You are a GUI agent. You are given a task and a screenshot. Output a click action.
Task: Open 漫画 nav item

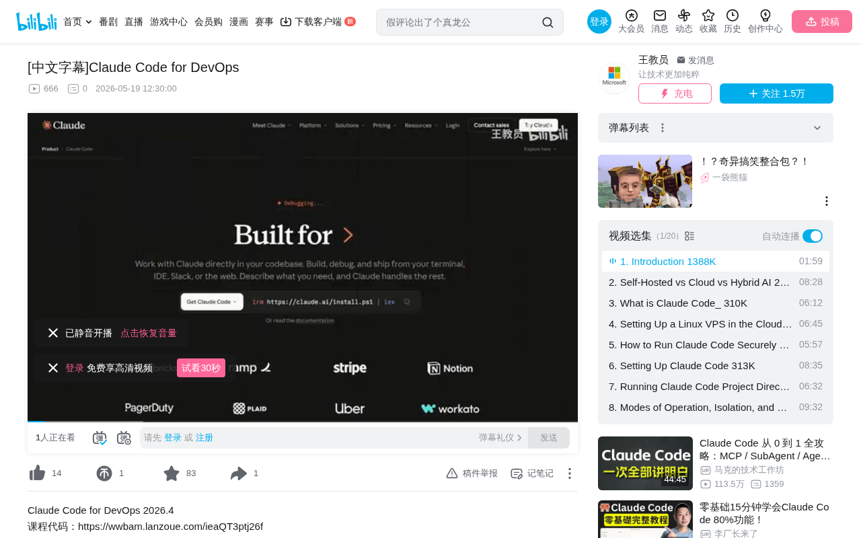tap(239, 22)
